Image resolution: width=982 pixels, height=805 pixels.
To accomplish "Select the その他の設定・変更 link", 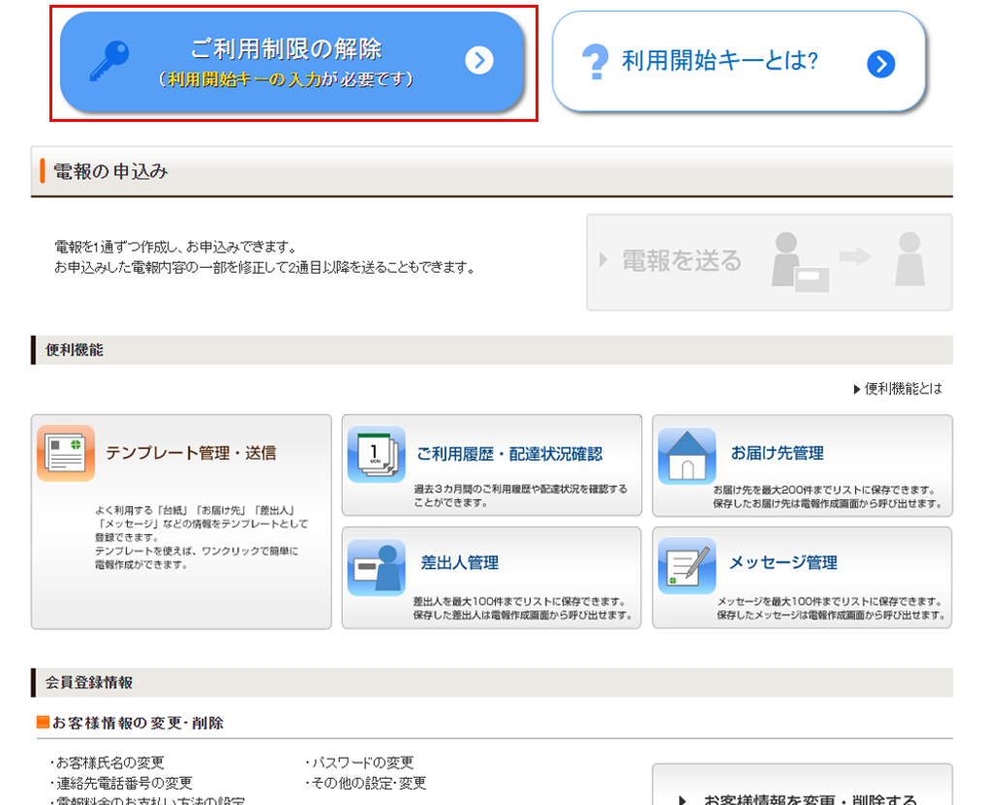I will pyautogui.click(x=368, y=783).
